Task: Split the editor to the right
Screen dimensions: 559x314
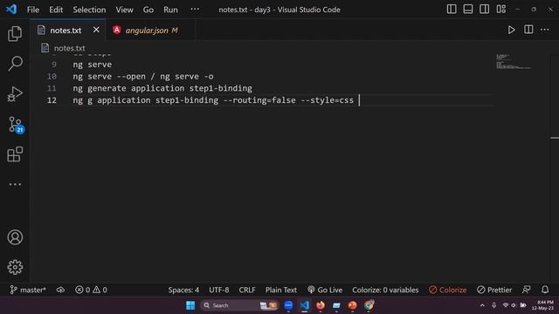Action: click(528, 30)
